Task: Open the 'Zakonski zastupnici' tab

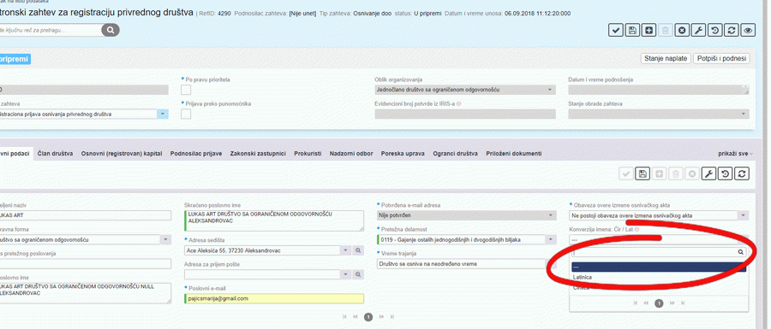Action: (x=258, y=154)
